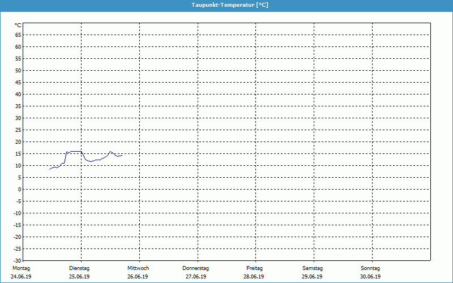Click the -5 axis label
This screenshot has height=283, width=453.
[x=19, y=201]
